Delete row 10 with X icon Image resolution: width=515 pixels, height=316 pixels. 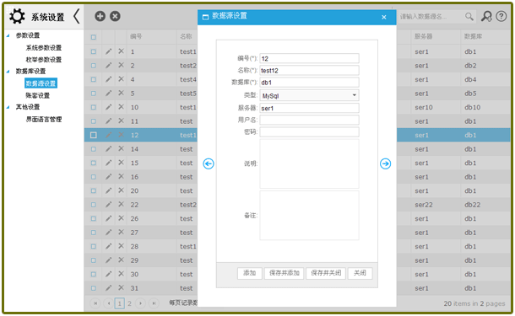[122, 107]
